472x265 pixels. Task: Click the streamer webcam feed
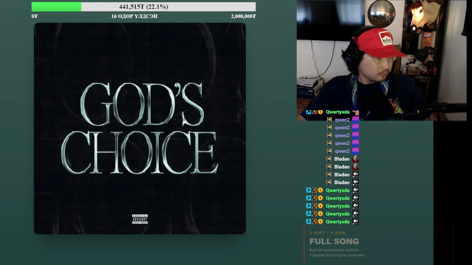pyautogui.click(x=382, y=60)
